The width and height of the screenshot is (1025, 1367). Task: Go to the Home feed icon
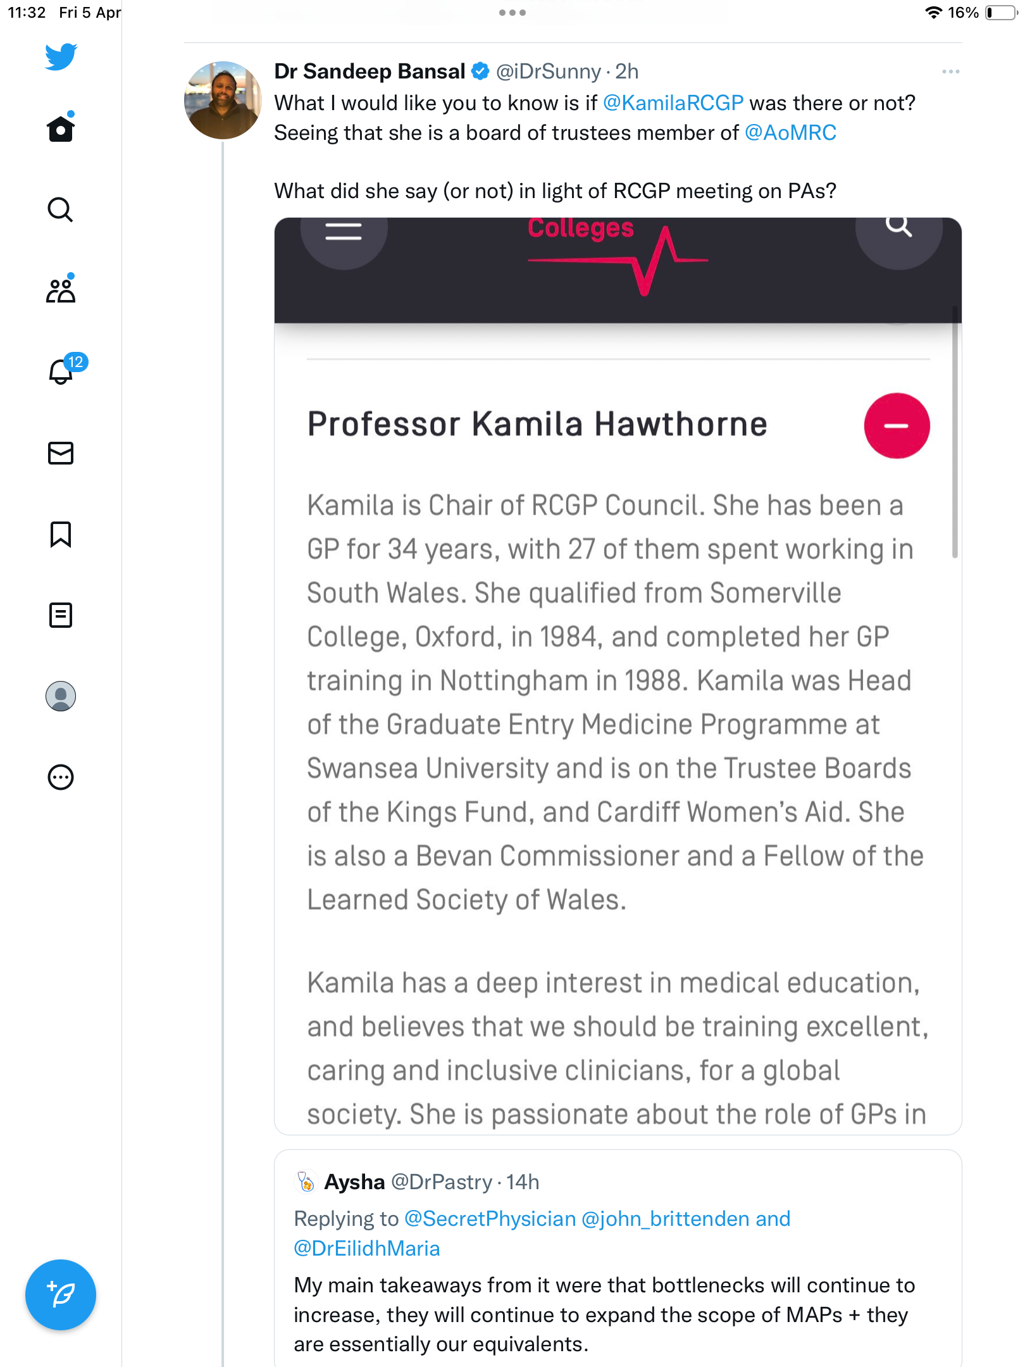[x=61, y=128]
